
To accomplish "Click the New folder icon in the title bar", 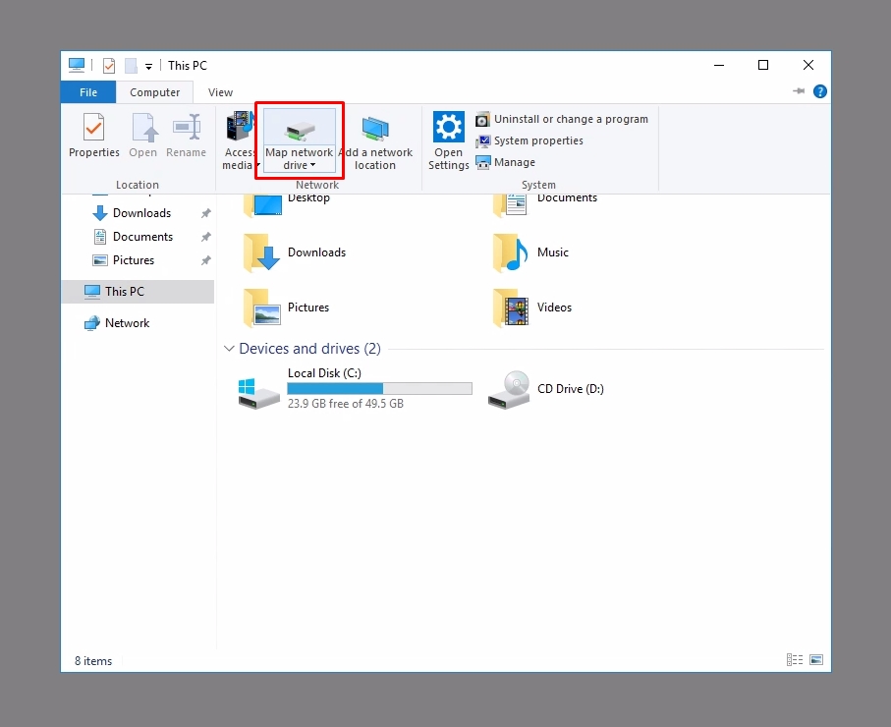I will click(132, 66).
